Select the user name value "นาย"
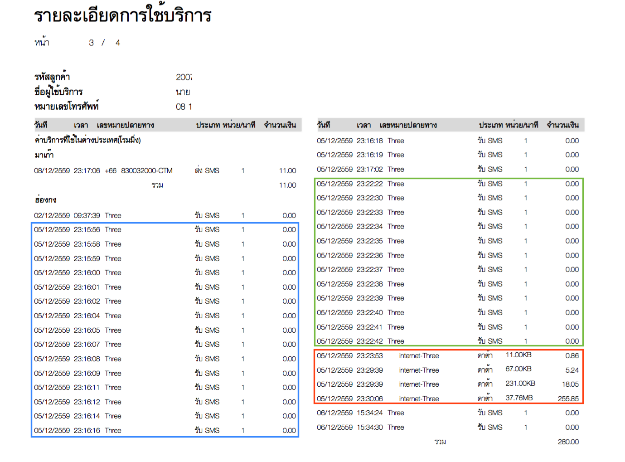The image size is (625, 462). [183, 92]
